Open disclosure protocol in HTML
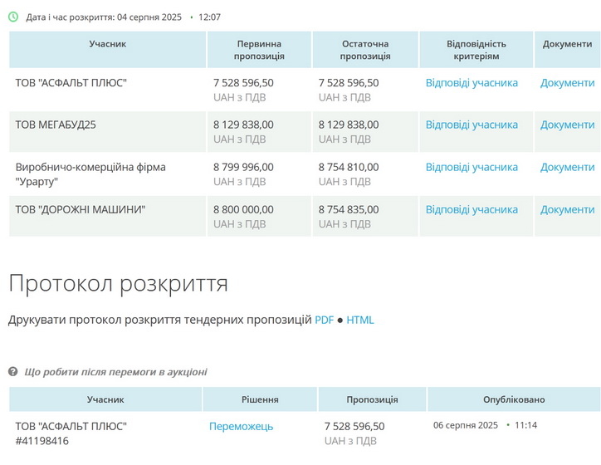The width and height of the screenshot is (601, 465). click(x=360, y=320)
